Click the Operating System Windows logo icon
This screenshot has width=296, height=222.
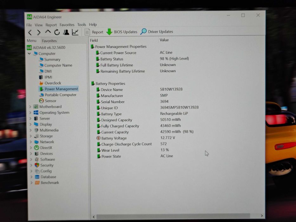coord(36,113)
